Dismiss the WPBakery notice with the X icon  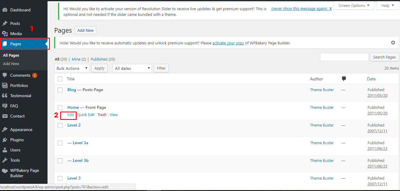(393, 43)
